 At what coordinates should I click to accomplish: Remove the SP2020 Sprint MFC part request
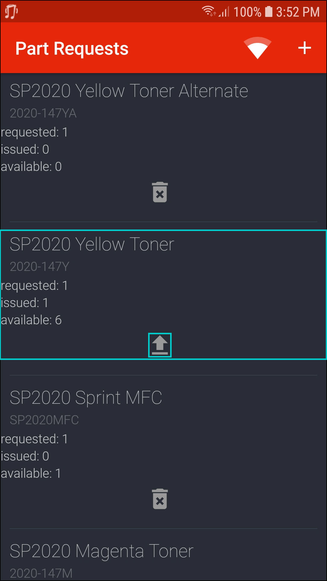(160, 499)
